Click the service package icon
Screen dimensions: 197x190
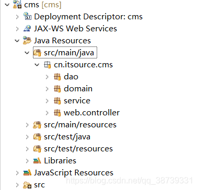(x=57, y=101)
